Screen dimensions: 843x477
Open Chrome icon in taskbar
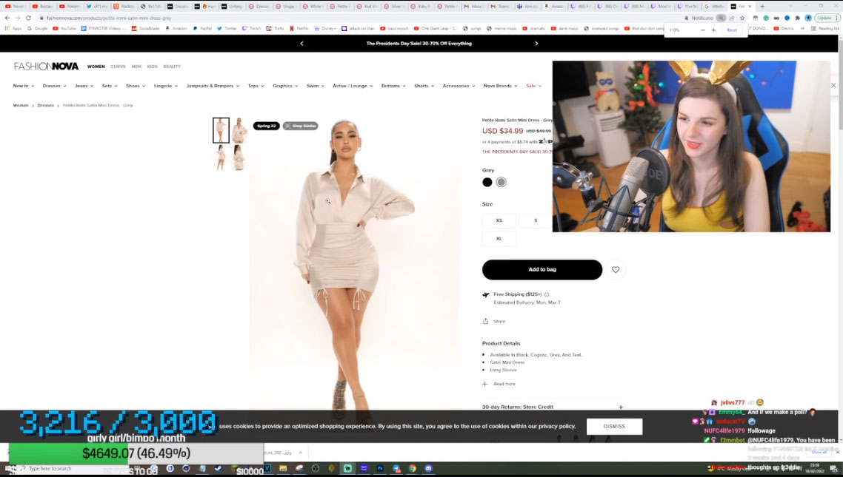point(413,468)
